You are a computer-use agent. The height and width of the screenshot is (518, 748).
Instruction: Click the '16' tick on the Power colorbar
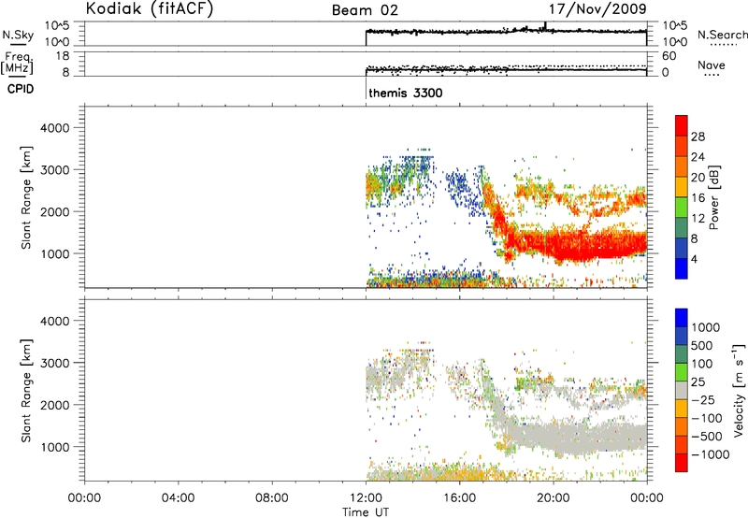point(698,198)
